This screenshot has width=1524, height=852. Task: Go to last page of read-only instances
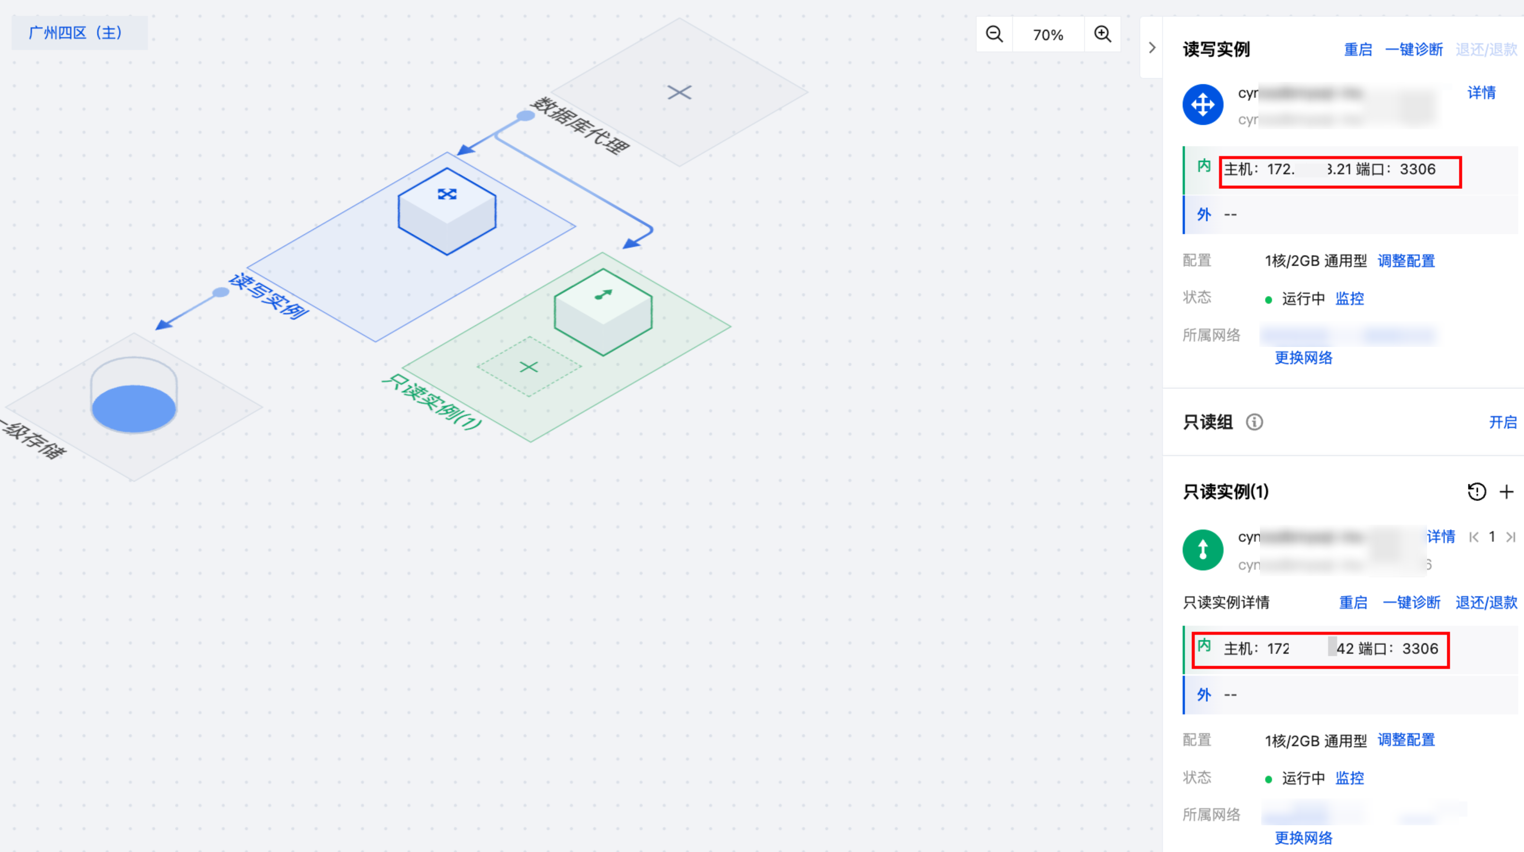click(x=1510, y=537)
